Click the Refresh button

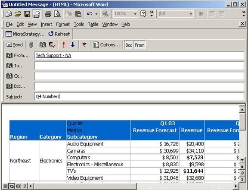point(59,34)
